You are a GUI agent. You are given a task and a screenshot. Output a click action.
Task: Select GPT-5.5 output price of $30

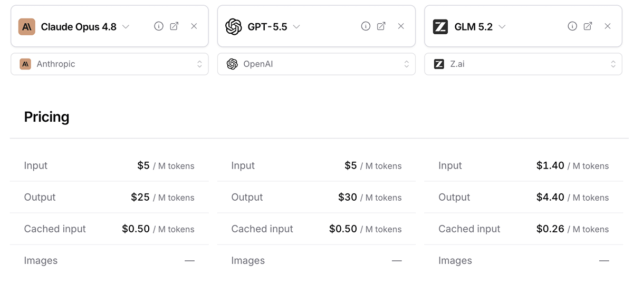(348, 197)
